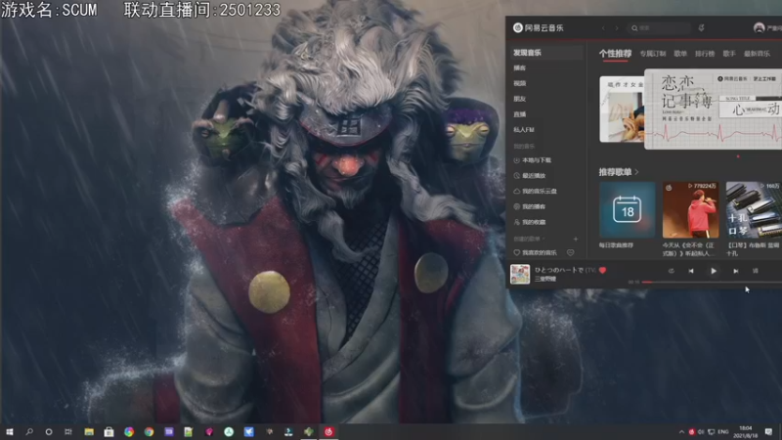Viewport: 782px width, 440px height.
Task: Open 本地与下载 list
Action: 533,160
